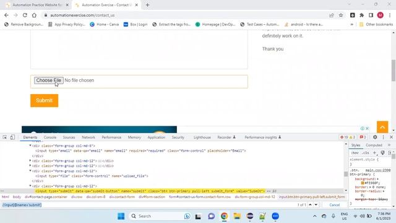The width and height of the screenshot is (396, 223).
Task: Open the Windows Start menu
Action: (121, 216)
